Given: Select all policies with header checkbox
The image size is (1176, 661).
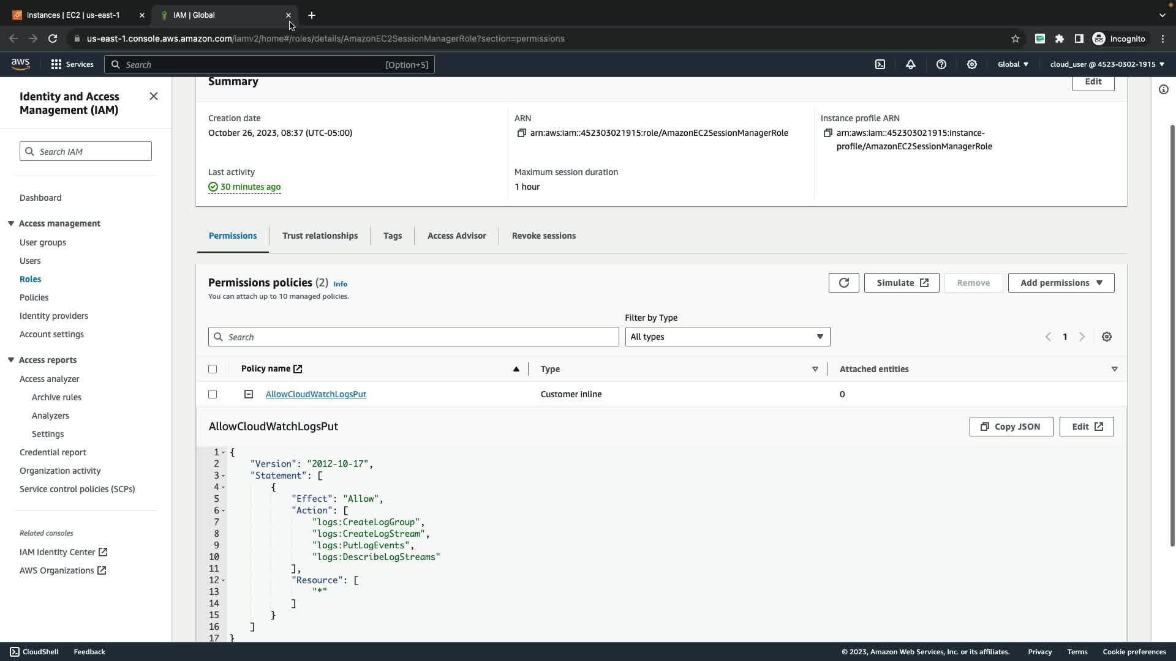Looking at the screenshot, I should coord(213,369).
